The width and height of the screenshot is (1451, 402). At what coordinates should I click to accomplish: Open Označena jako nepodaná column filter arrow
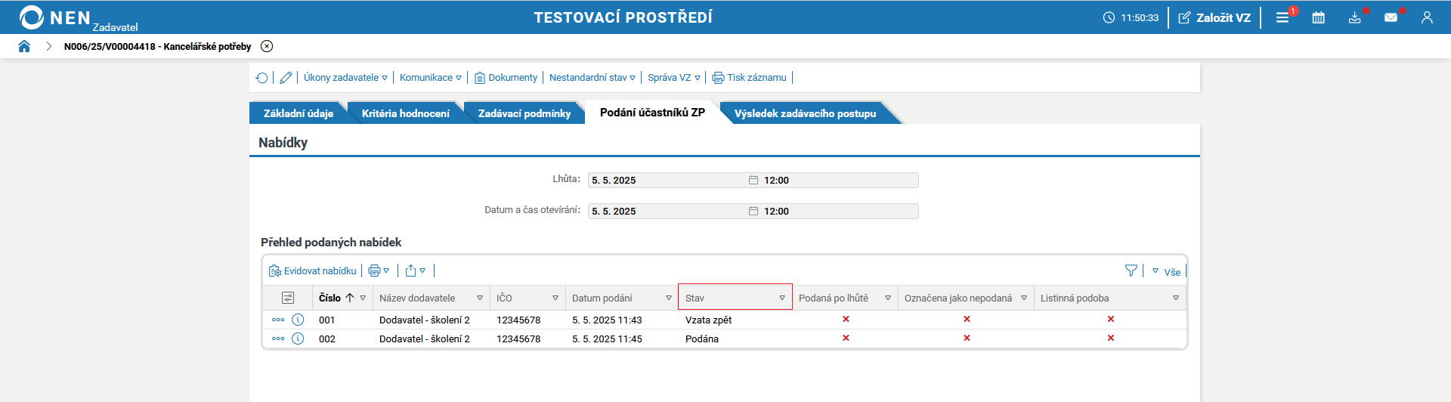click(x=1024, y=298)
